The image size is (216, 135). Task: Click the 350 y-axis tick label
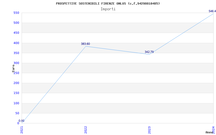(16, 53)
